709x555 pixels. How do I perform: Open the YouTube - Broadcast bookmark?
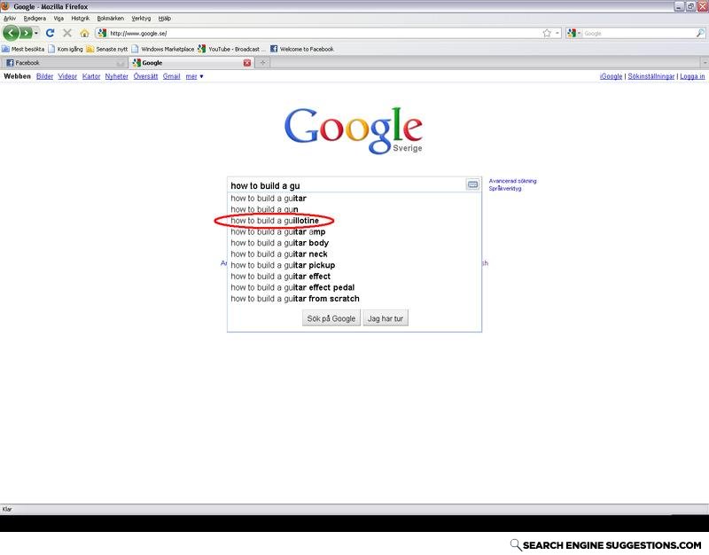point(232,49)
